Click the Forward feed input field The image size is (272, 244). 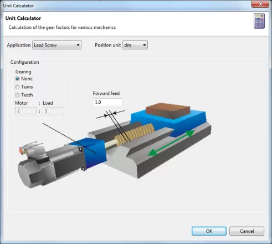coord(107,102)
